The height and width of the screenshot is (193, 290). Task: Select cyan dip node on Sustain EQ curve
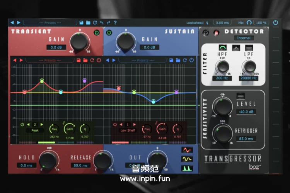pos(154,102)
